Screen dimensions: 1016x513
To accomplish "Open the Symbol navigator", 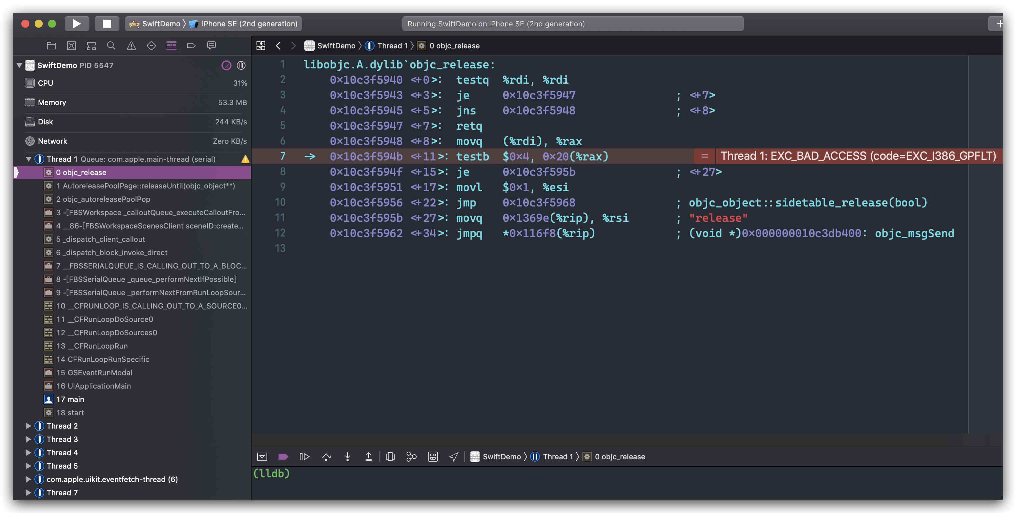I will tap(91, 46).
